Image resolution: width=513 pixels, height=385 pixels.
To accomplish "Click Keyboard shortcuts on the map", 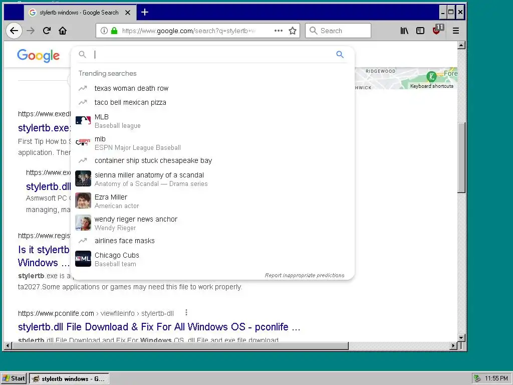I will click(x=431, y=86).
